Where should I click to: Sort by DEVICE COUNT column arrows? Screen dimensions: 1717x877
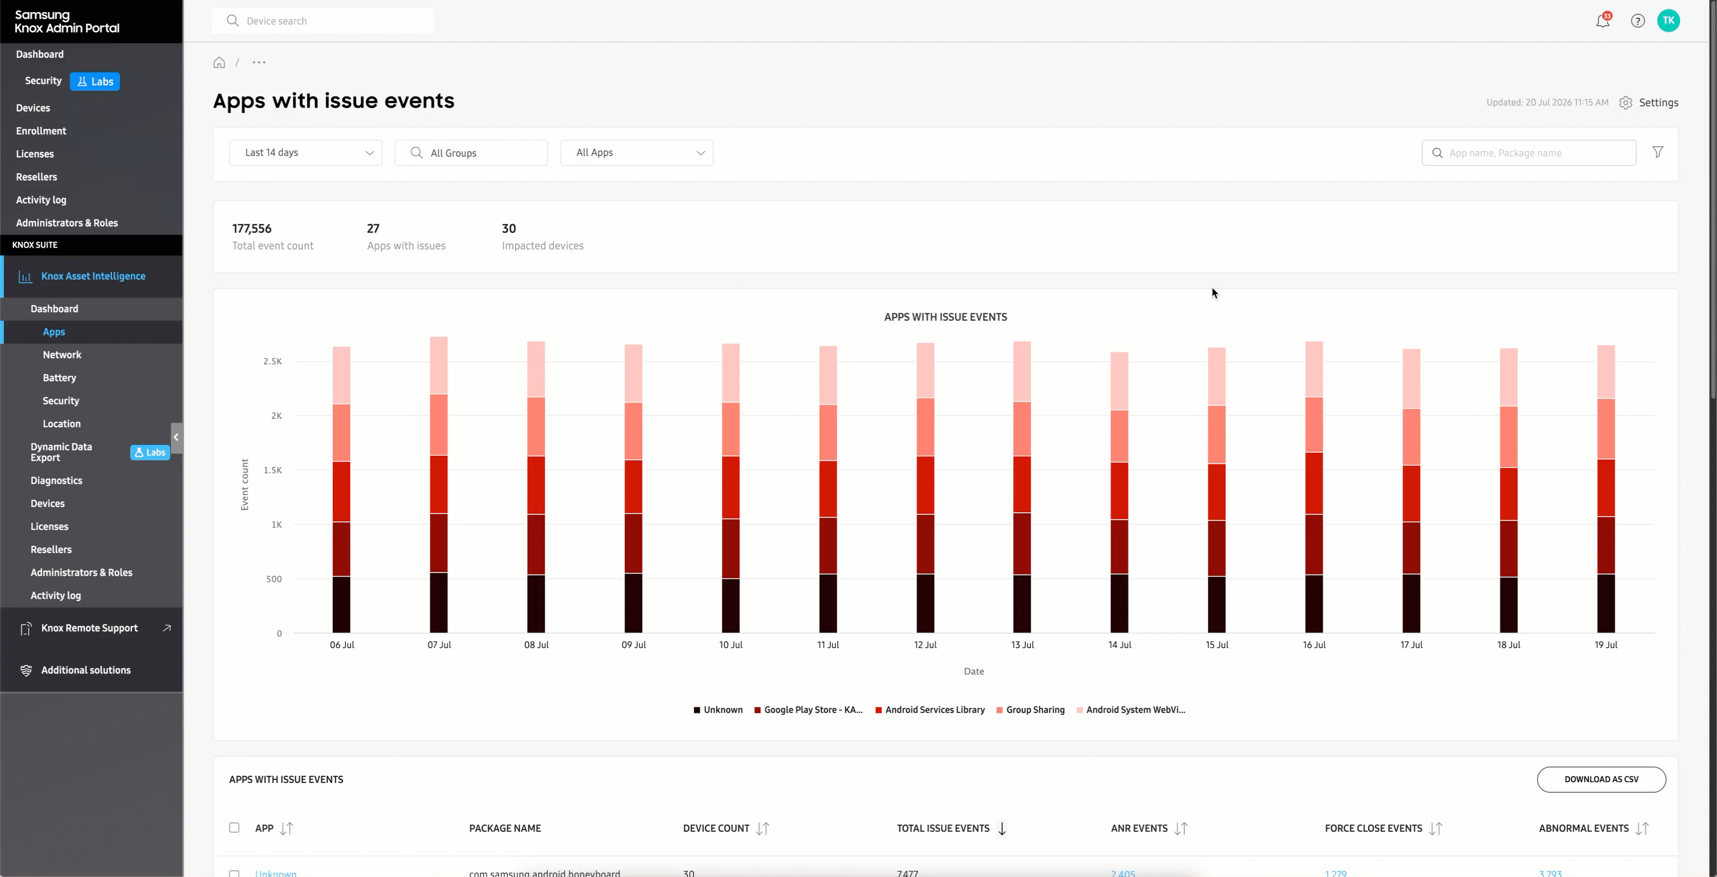[x=762, y=828]
